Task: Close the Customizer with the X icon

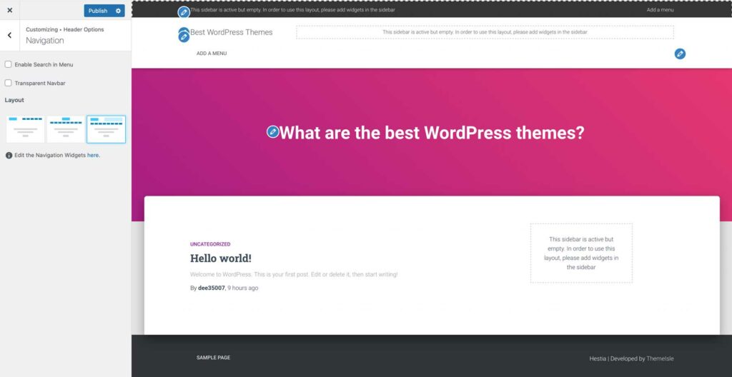Action: (x=9, y=11)
